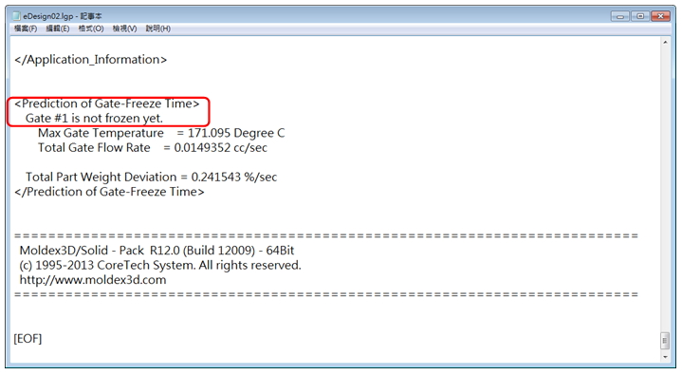Click the CoreTech System copyright line
Image resolution: width=682 pixels, height=375 pixels.
pyautogui.click(x=160, y=265)
